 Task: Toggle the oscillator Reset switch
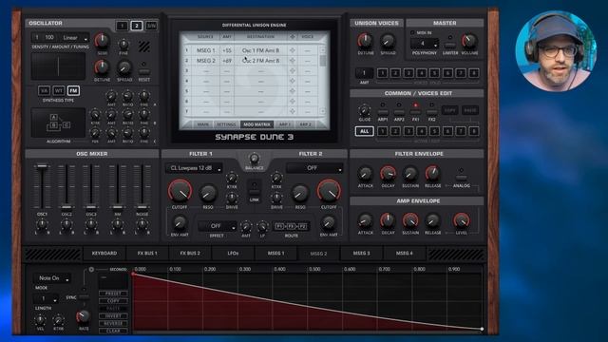point(143,72)
